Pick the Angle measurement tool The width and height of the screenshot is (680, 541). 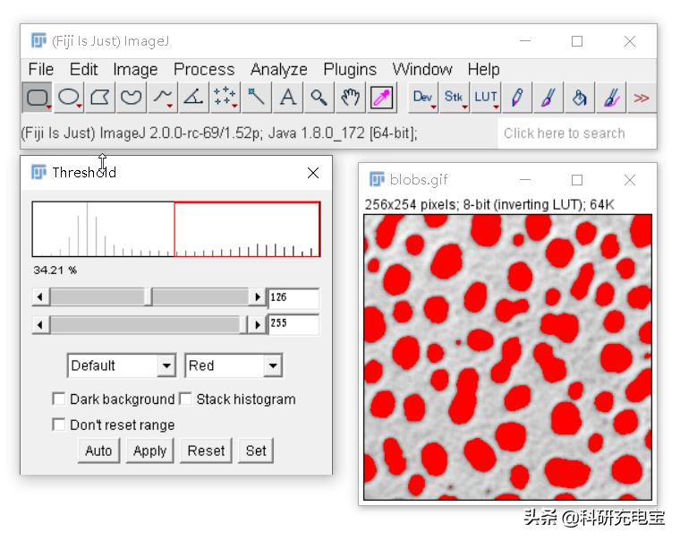tap(193, 98)
